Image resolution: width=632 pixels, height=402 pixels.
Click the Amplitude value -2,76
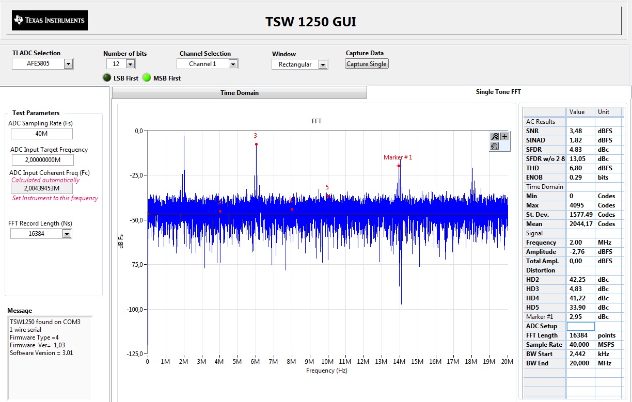pyautogui.click(x=576, y=252)
